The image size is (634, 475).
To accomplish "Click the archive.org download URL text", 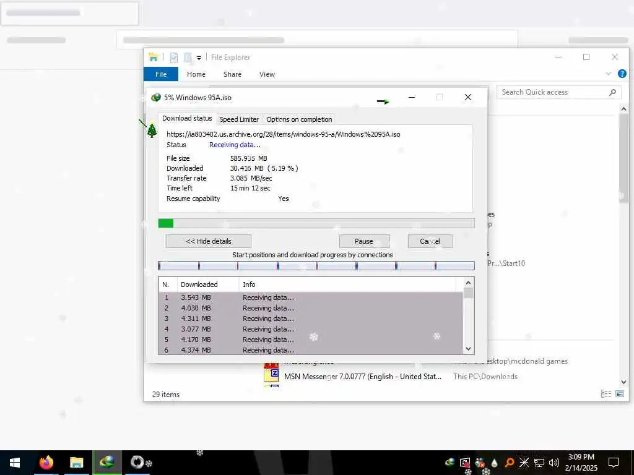I will pyautogui.click(x=283, y=134).
